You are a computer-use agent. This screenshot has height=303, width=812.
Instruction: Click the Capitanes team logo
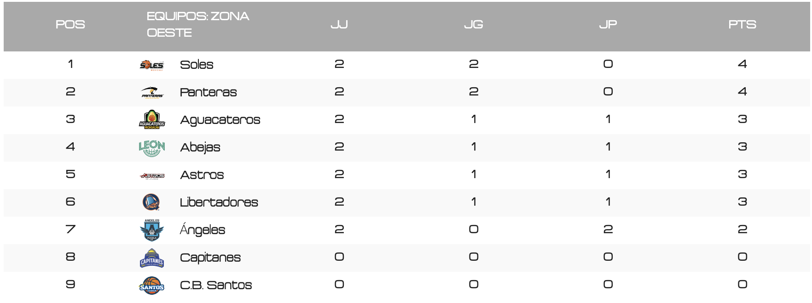(152, 258)
